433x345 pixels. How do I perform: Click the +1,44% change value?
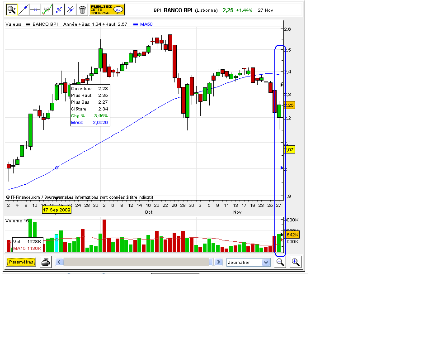(244, 10)
